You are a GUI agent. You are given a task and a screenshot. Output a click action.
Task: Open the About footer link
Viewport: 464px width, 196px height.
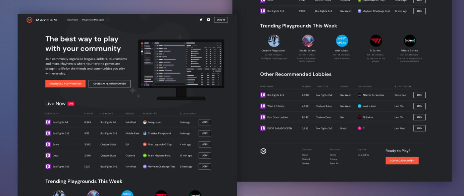tap(305, 155)
